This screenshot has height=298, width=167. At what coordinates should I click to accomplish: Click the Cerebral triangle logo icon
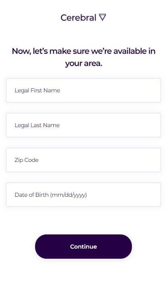[x=102, y=17]
